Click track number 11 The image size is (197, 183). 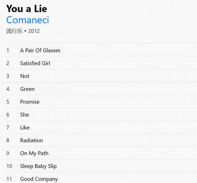[x=9, y=179]
